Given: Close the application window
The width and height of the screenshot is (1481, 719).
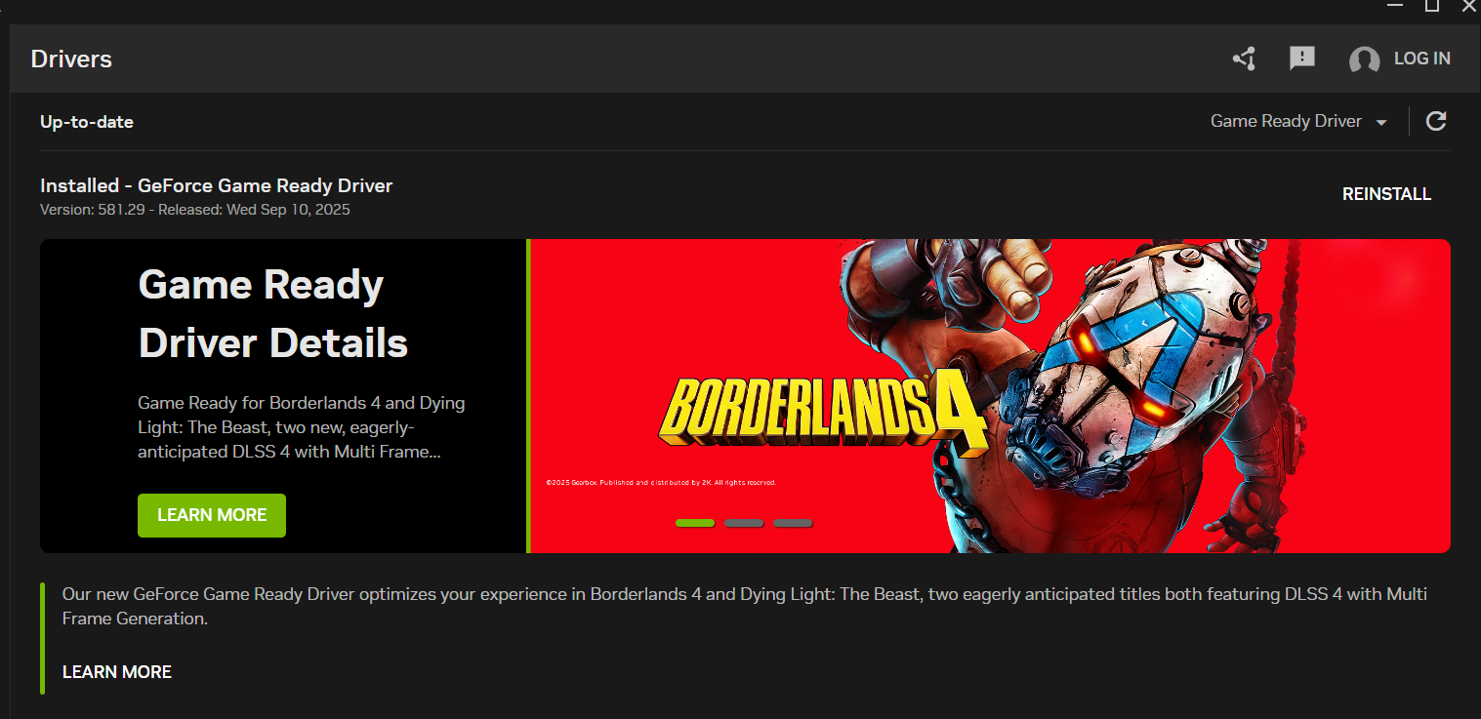Looking at the screenshot, I should [x=1469, y=6].
